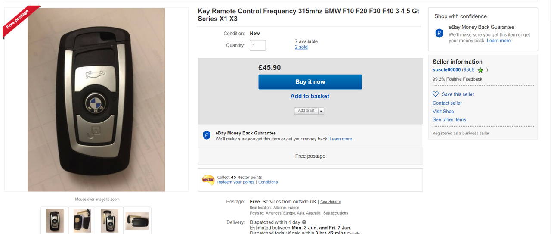The image size is (551, 234).
Task: Click Redeem your points link
Action: point(235,182)
